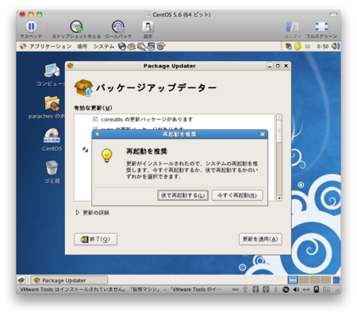Click the VMware sound device status icon
This screenshot has height=316, width=357.
[x=296, y=290]
